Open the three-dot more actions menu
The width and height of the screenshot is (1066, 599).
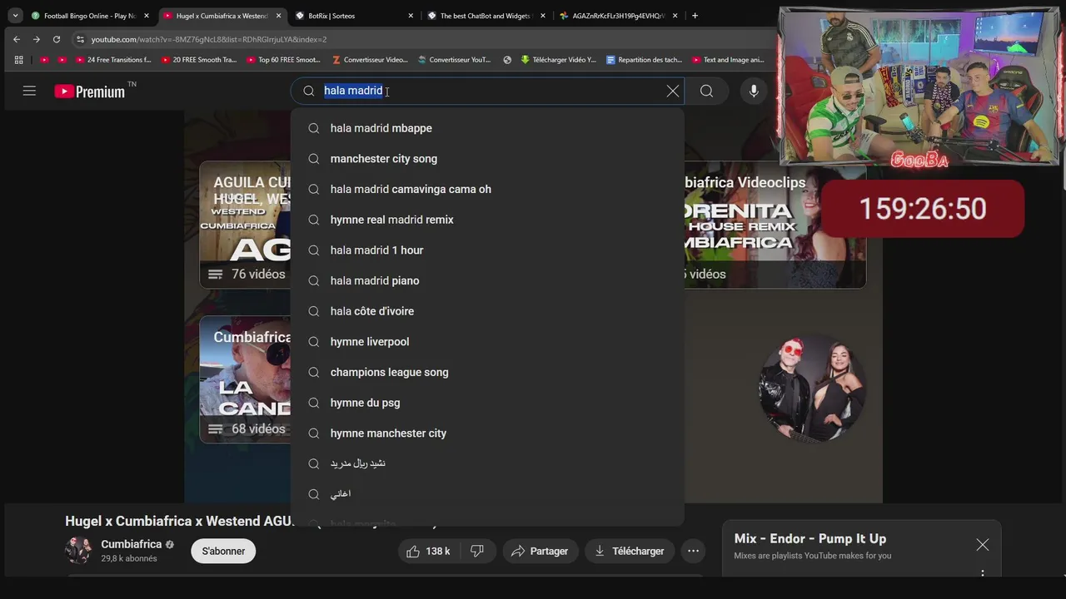coord(693,551)
